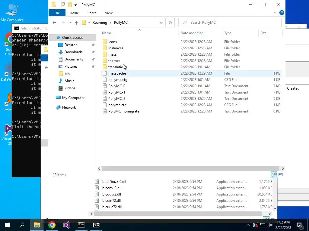Open taskbar Search

(22, 225)
